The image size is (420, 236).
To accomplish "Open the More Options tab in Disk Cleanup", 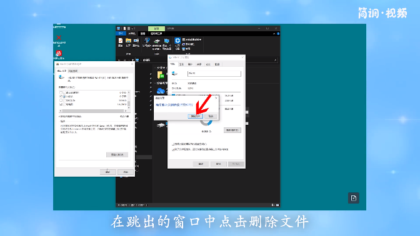I will click(73, 71).
